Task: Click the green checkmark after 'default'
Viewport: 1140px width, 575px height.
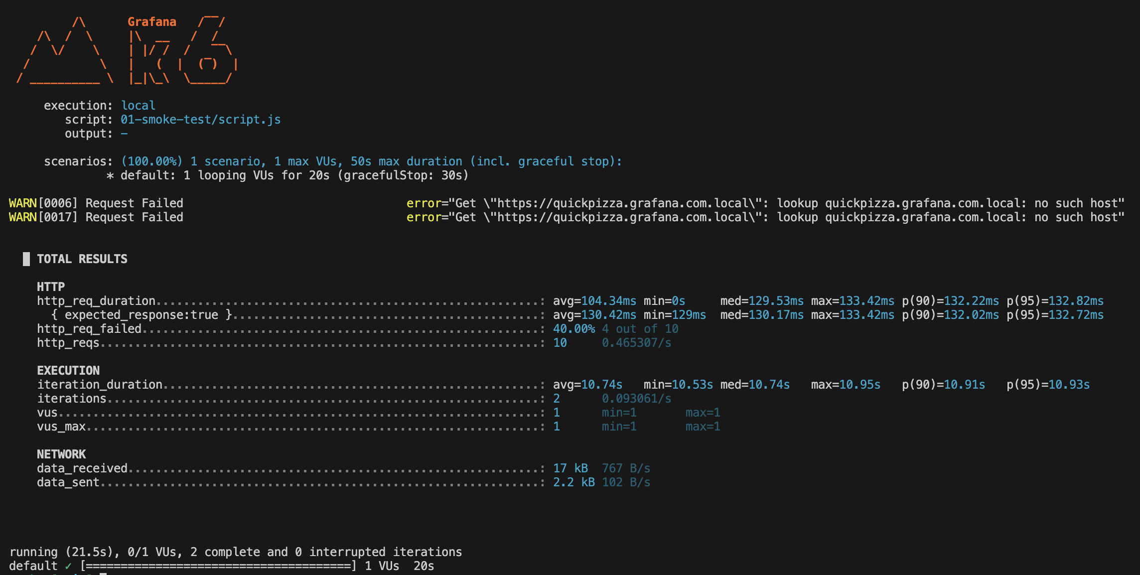Action: coord(68,566)
